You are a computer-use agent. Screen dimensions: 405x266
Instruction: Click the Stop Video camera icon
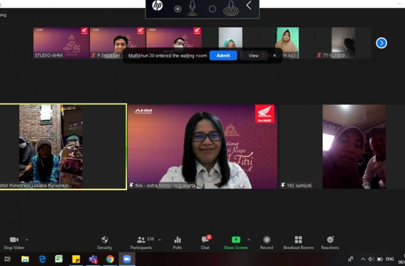pos(14,240)
